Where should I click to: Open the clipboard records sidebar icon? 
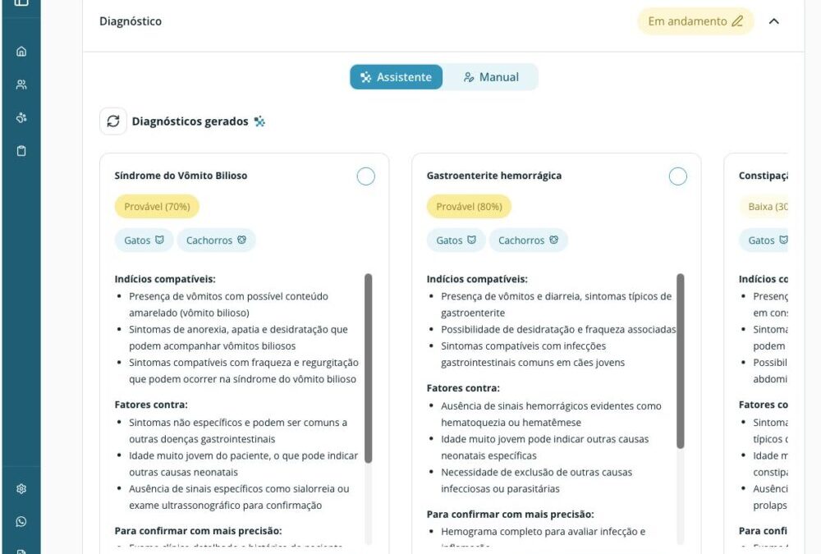point(21,151)
